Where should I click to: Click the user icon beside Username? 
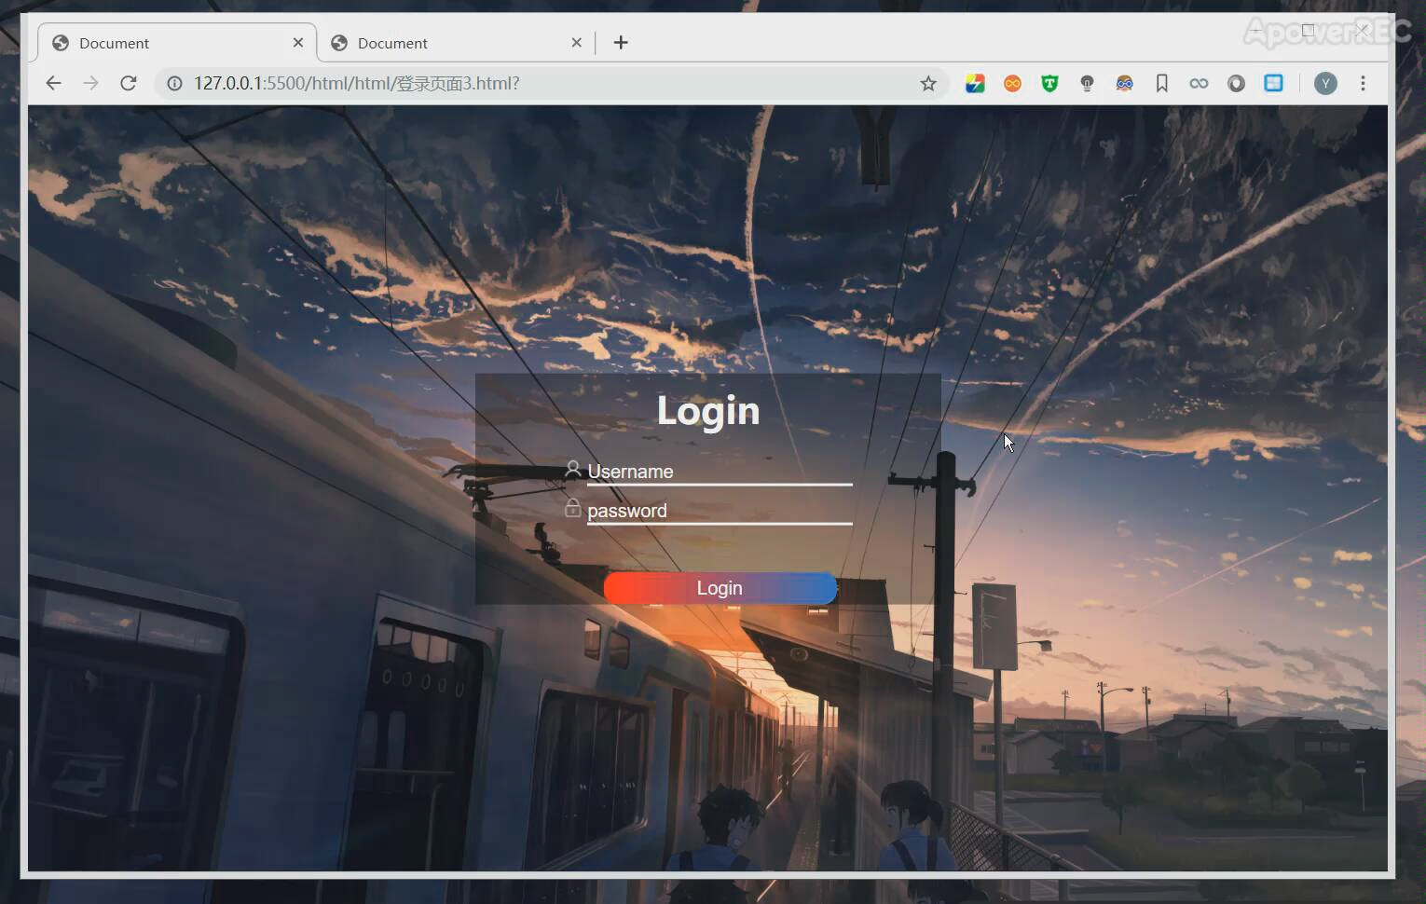(x=573, y=470)
